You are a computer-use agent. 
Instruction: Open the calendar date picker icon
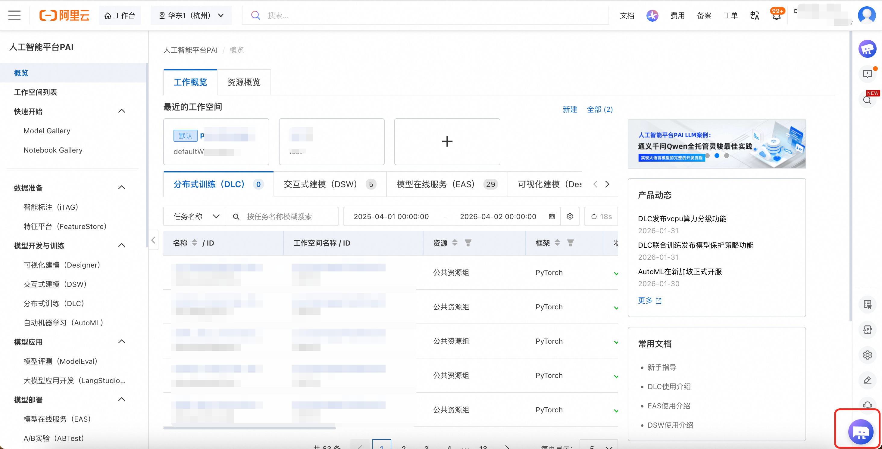(x=552, y=216)
